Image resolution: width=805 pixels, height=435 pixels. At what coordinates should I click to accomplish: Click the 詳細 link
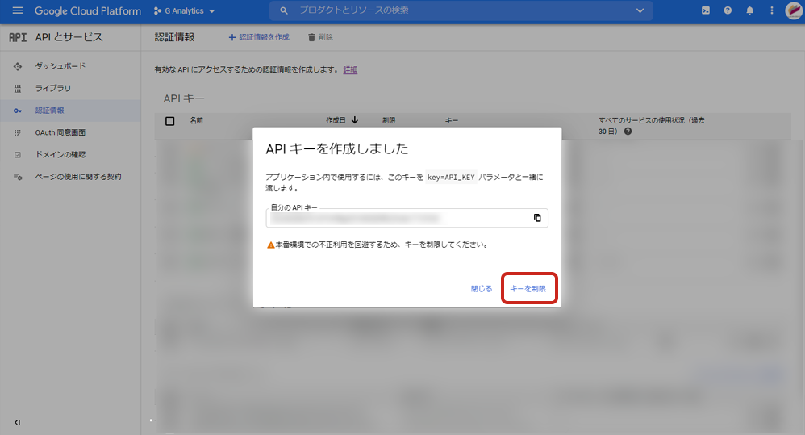point(350,70)
